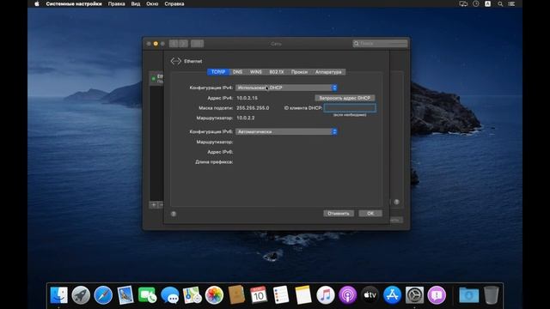Open Finder from the dock

pyautogui.click(x=58, y=295)
